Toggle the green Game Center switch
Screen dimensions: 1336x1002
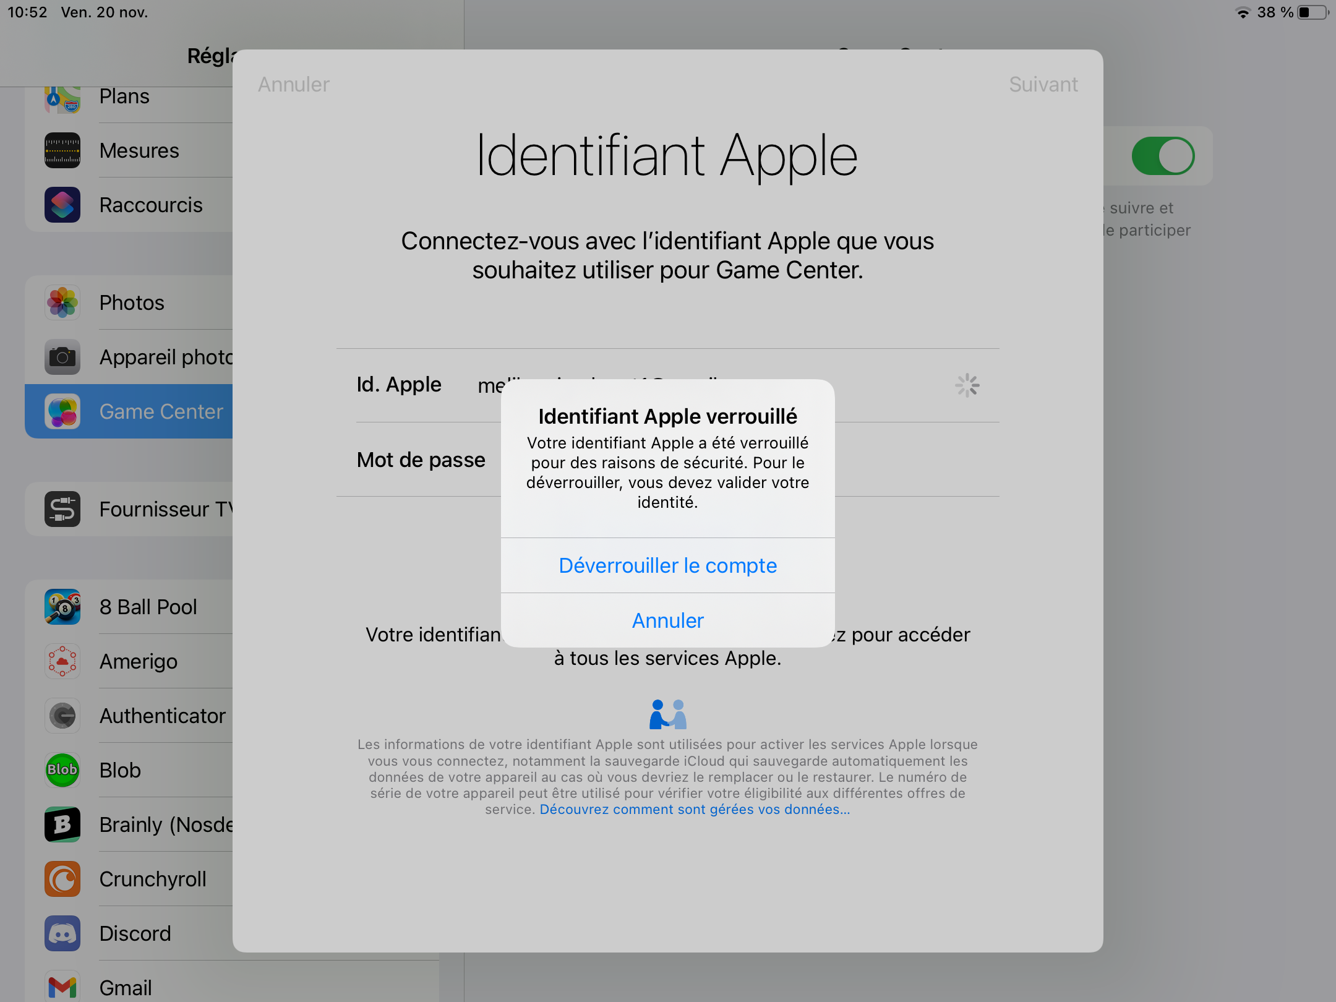coord(1162,156)
